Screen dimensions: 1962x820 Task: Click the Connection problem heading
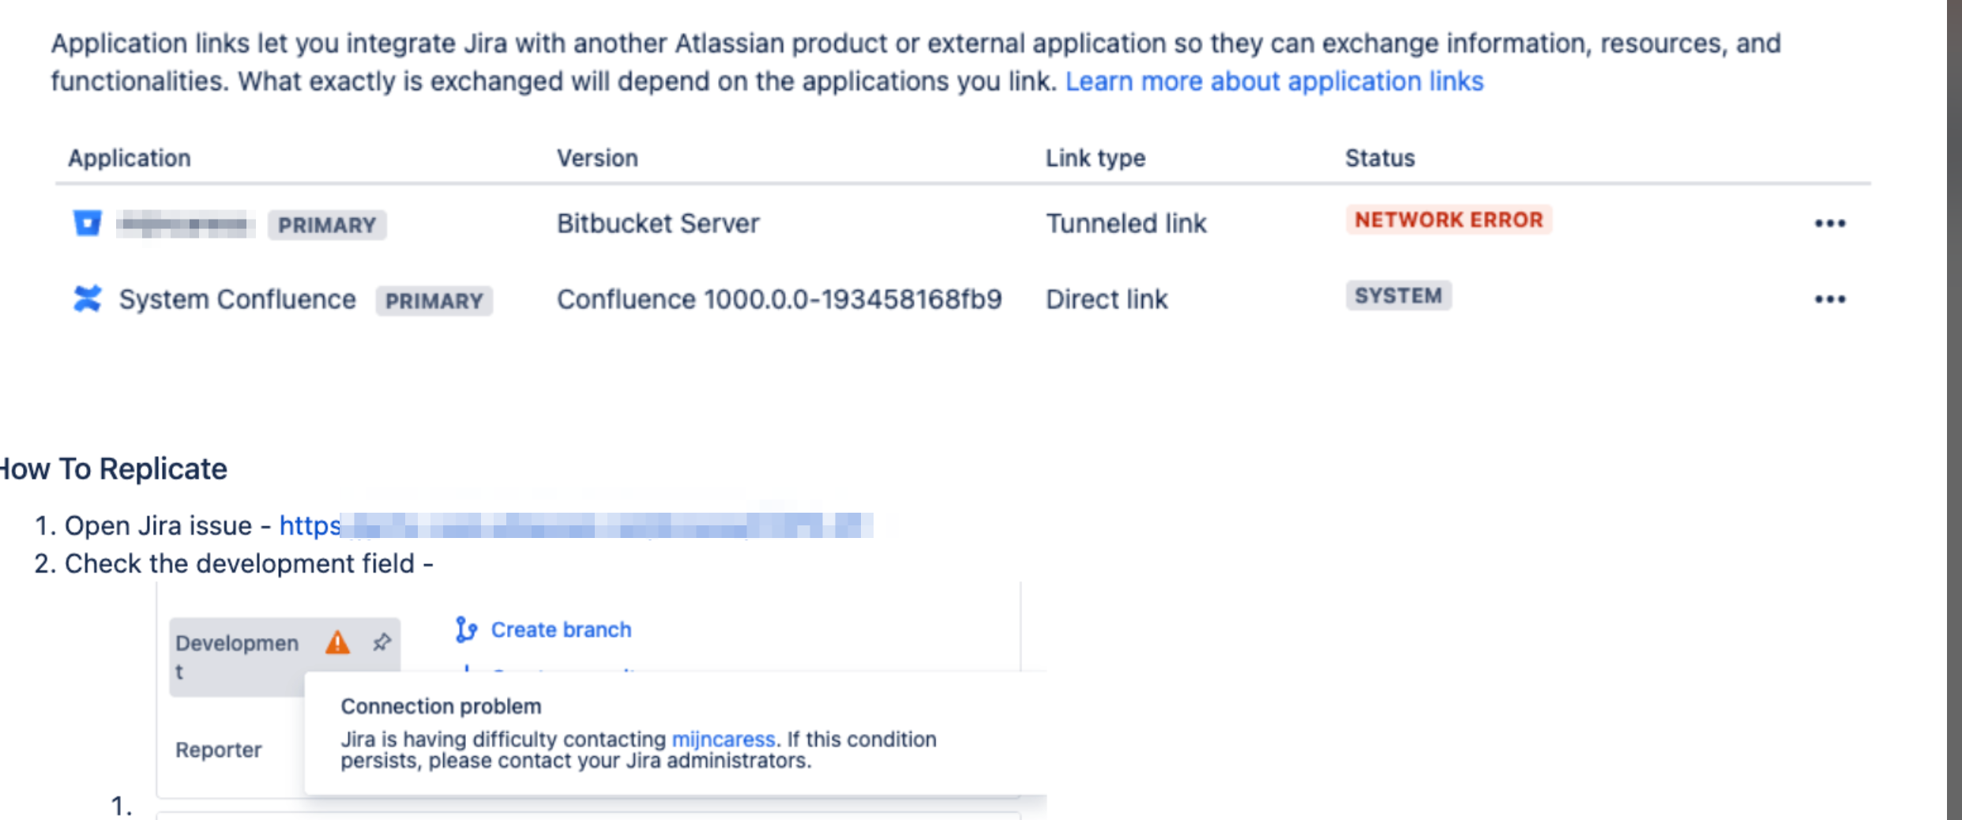[x=441, y=706]
